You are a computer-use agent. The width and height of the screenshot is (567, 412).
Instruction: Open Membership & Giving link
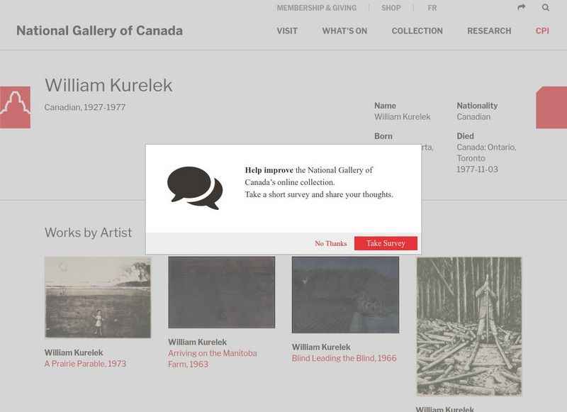point(317,9)
